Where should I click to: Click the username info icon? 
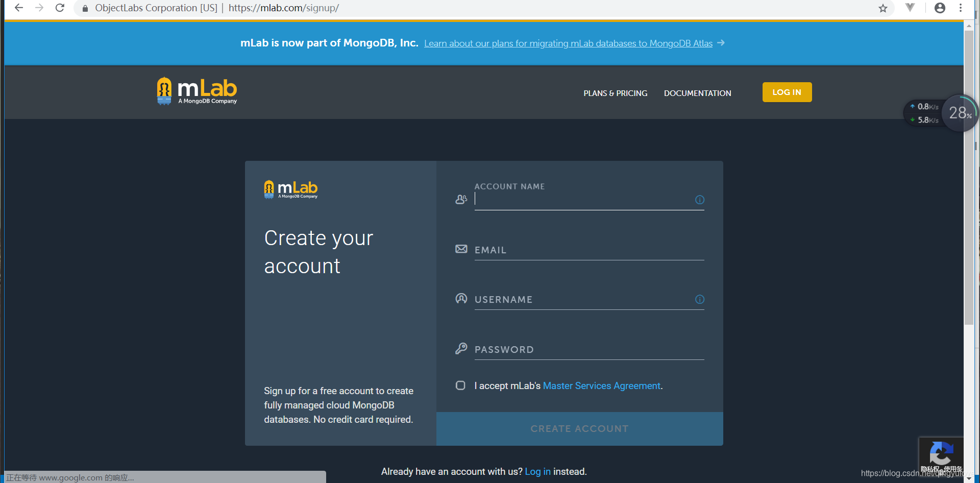(x=700, y=299)
